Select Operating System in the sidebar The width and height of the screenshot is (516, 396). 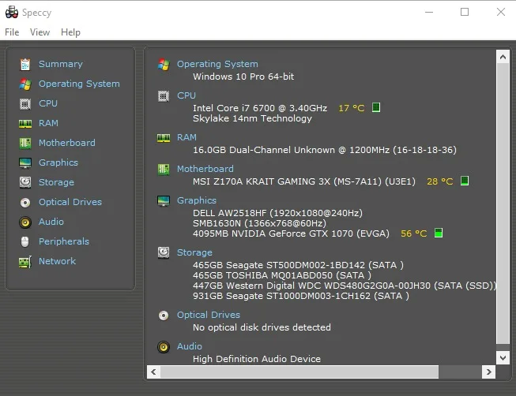pyautogui.click(x=79, y=84)
